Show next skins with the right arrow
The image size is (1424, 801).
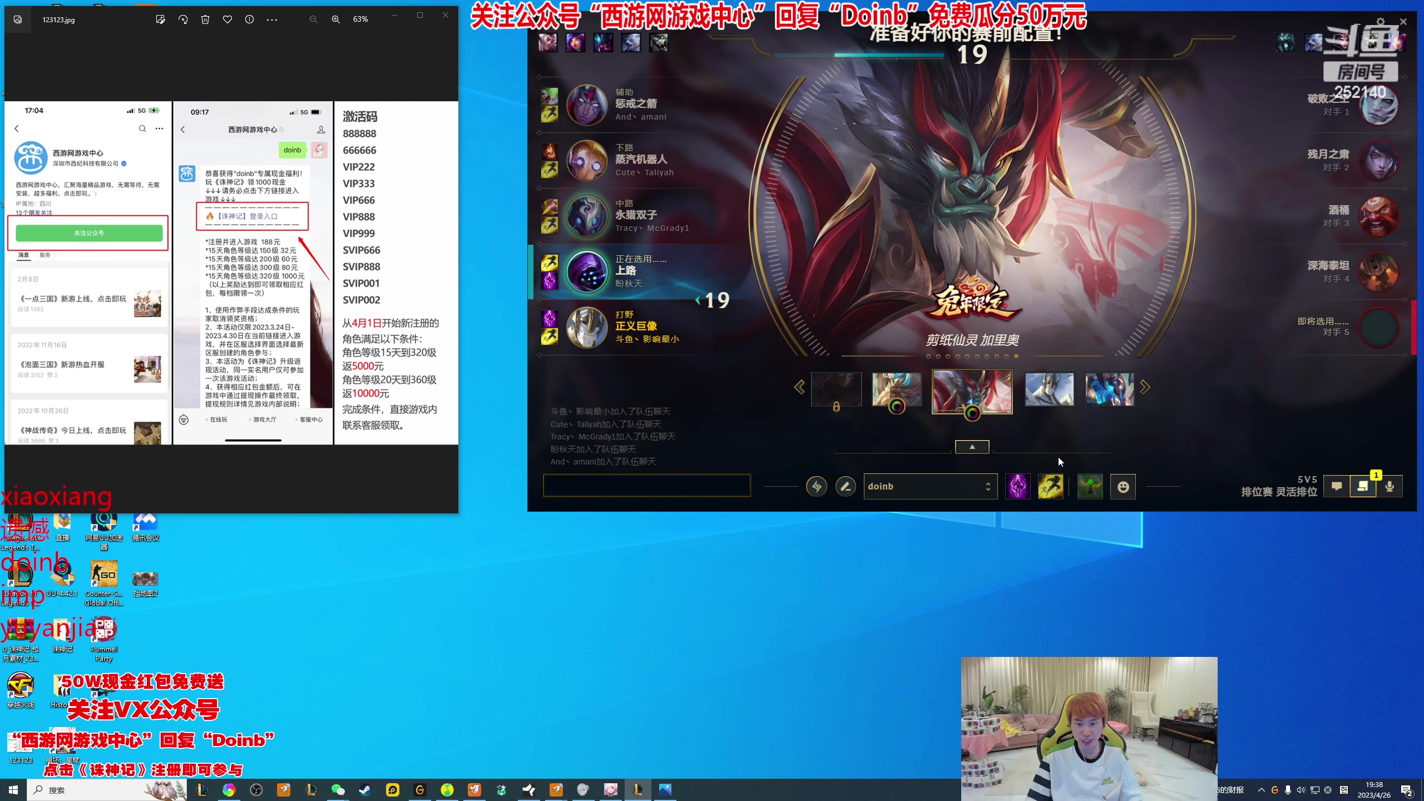tap(1145, 387)
